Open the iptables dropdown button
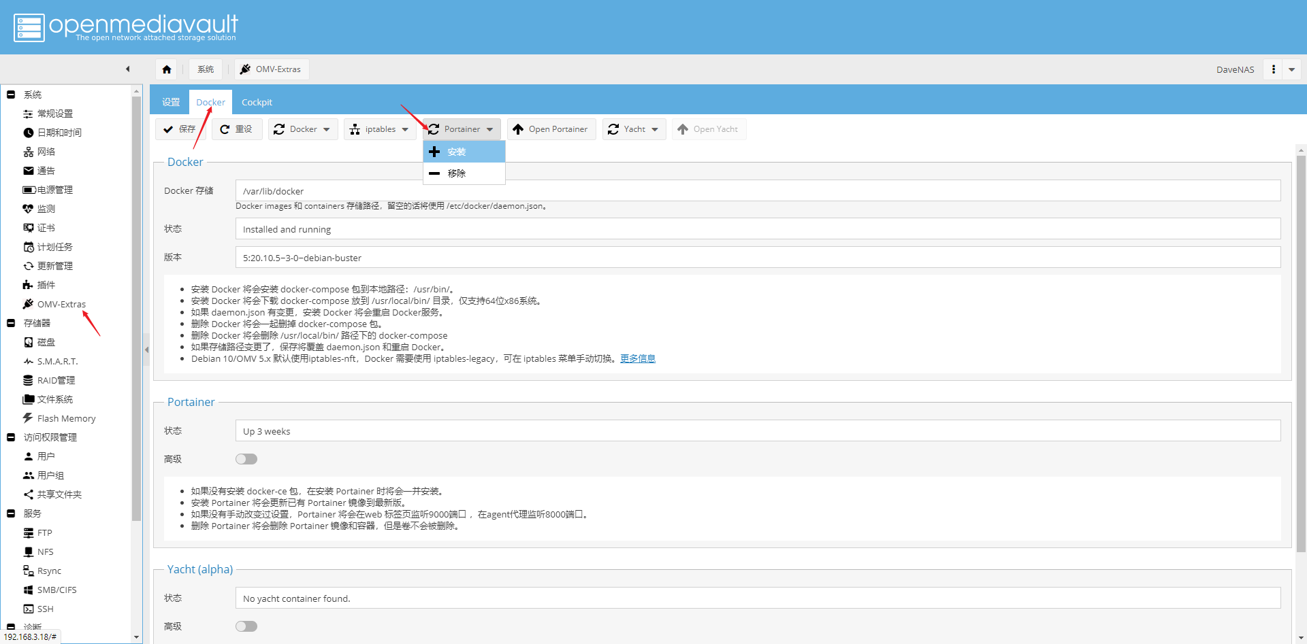This screenshot has width=1307, height=644. 380,129
